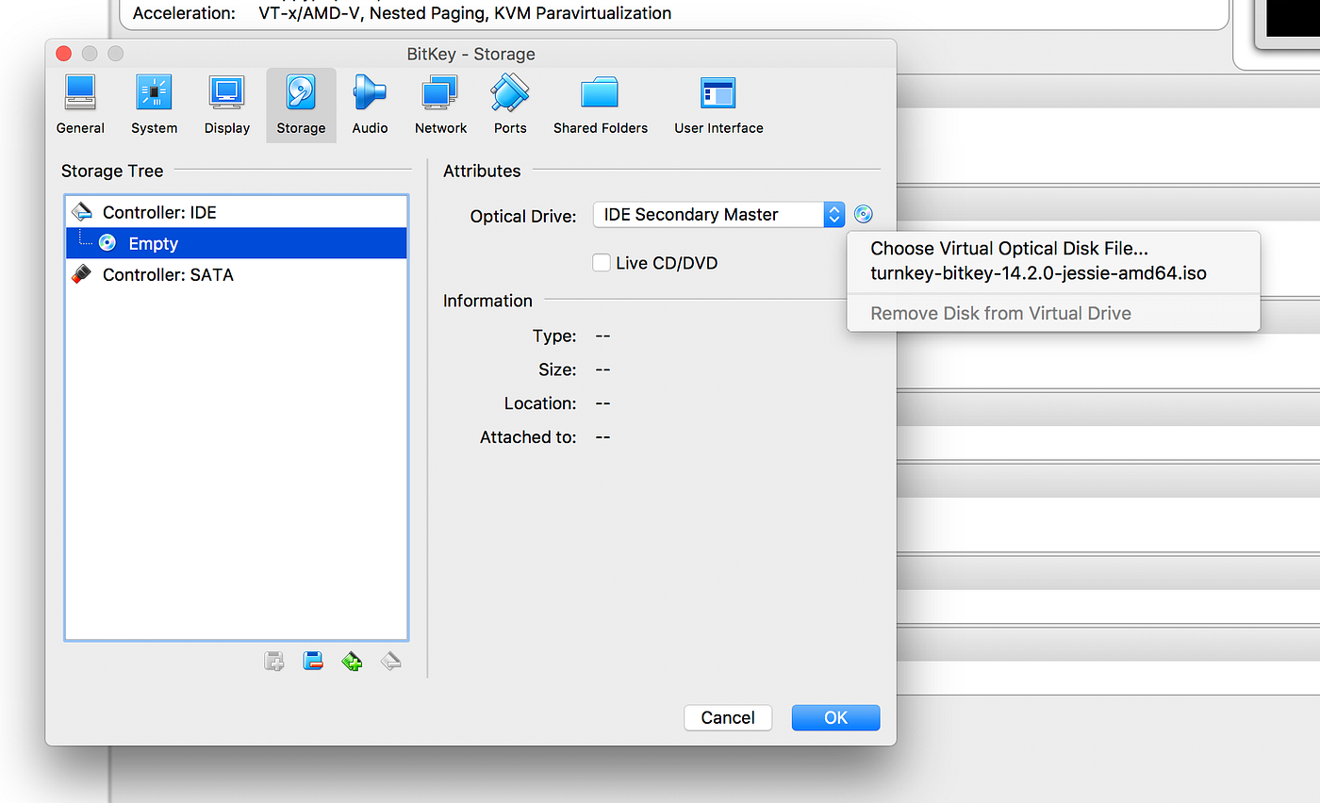Open the System settings pane

(x=154, y=106)
